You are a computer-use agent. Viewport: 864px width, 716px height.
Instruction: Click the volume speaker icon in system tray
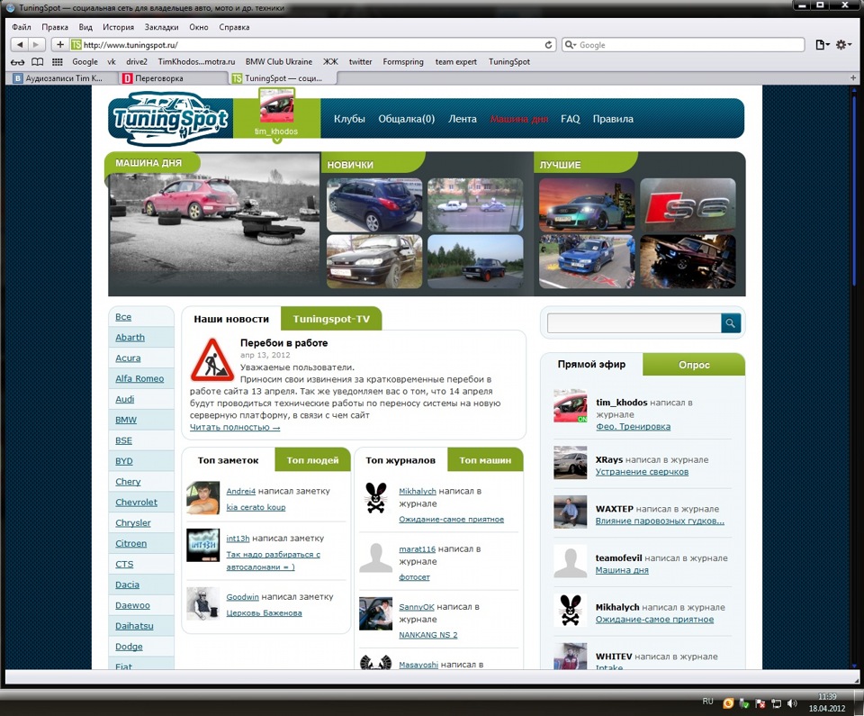792,703
